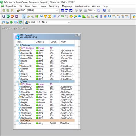Toggle the Navigator window toolbar icon

[62, 11]
